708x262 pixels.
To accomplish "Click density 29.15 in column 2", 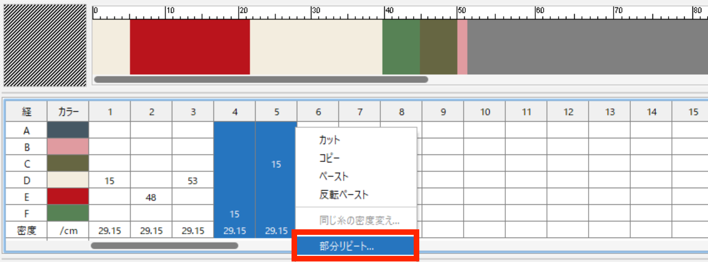I will pyautogui.click(x=152, y=230).
